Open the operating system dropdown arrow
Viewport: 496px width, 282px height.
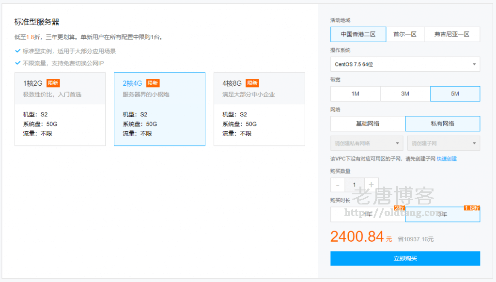[x=475, y=64]
